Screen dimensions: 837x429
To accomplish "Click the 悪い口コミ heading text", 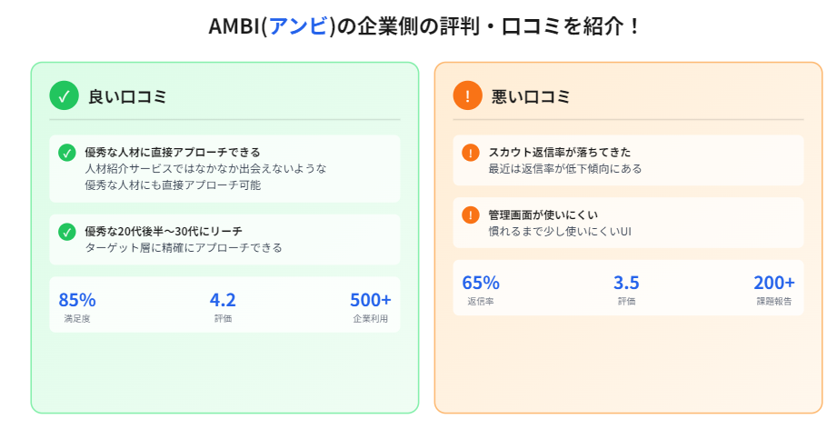I will (531, 96).
